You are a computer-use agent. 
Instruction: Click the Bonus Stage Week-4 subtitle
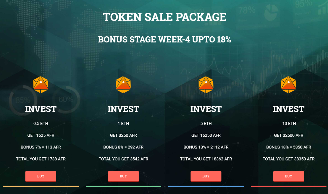point(165,40)
